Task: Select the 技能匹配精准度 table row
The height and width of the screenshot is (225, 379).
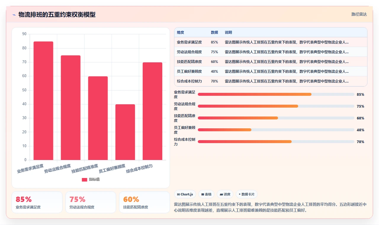Action: click(271, 61)
